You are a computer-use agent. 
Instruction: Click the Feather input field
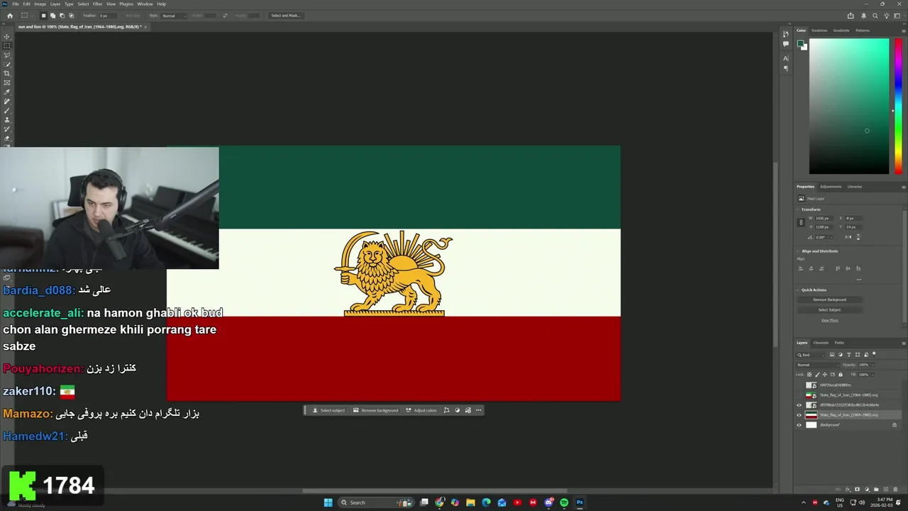click(x=108, y=16)
